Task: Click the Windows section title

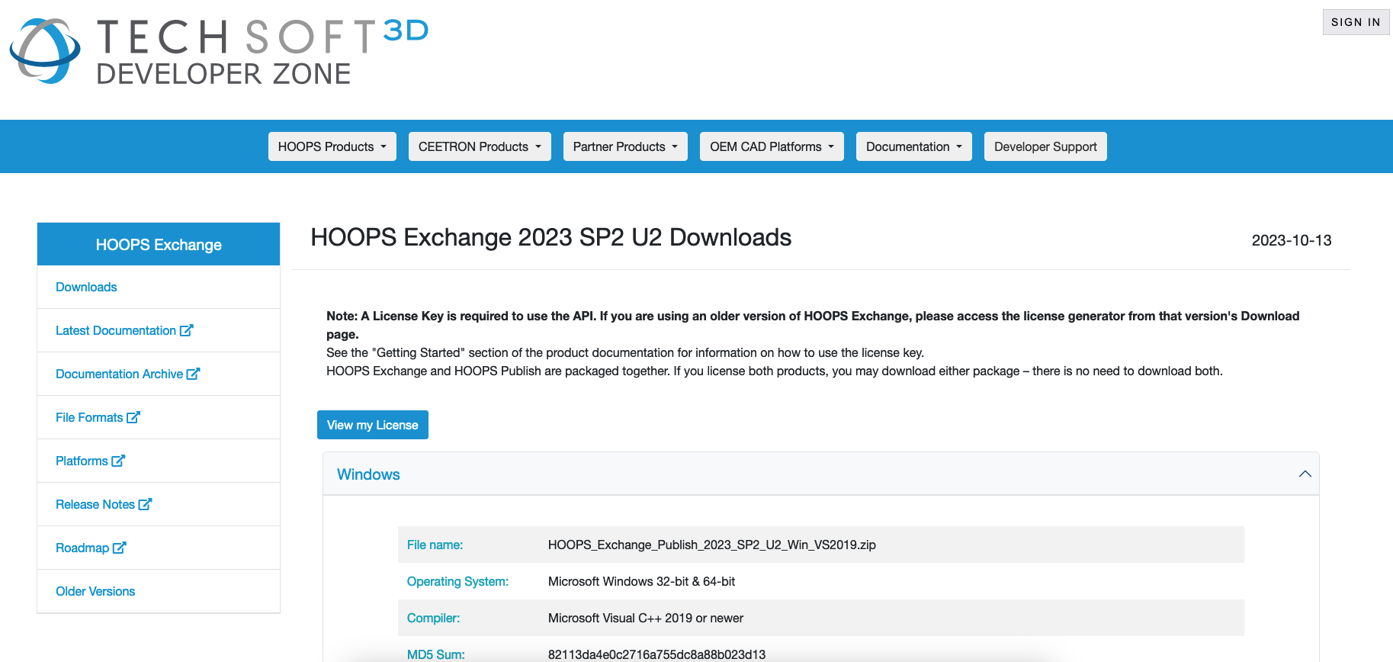Action: pyautogui.click(x=368, y=474)
